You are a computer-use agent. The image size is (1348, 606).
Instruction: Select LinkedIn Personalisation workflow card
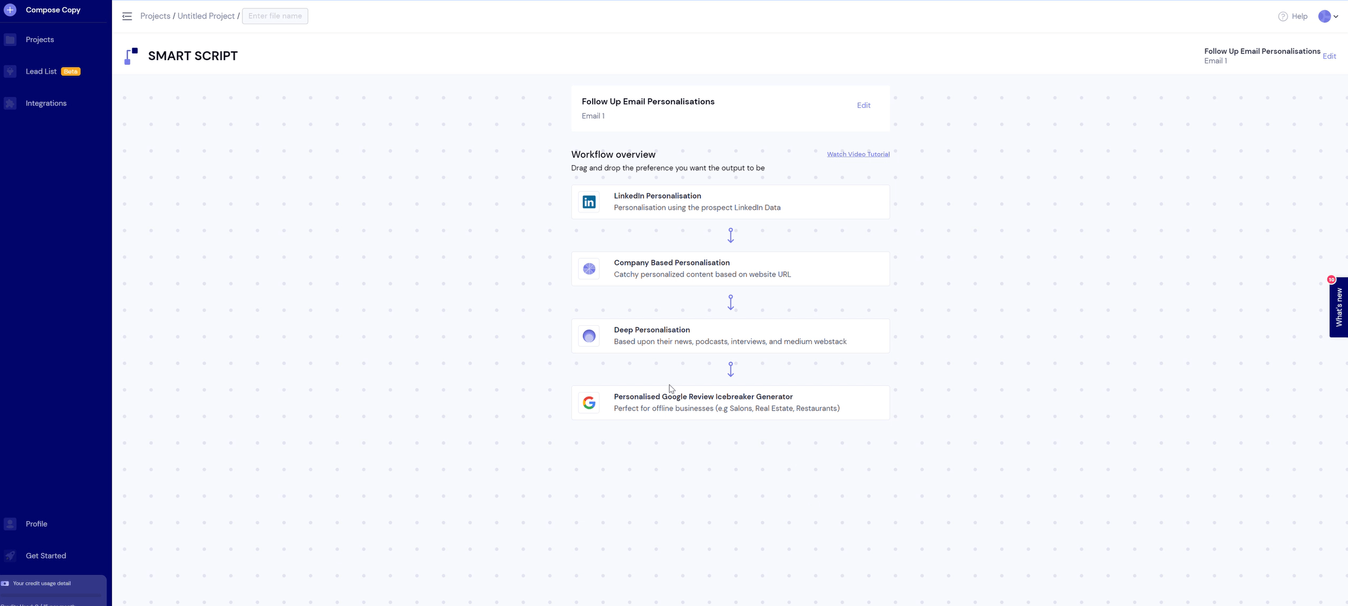[731, 202]
